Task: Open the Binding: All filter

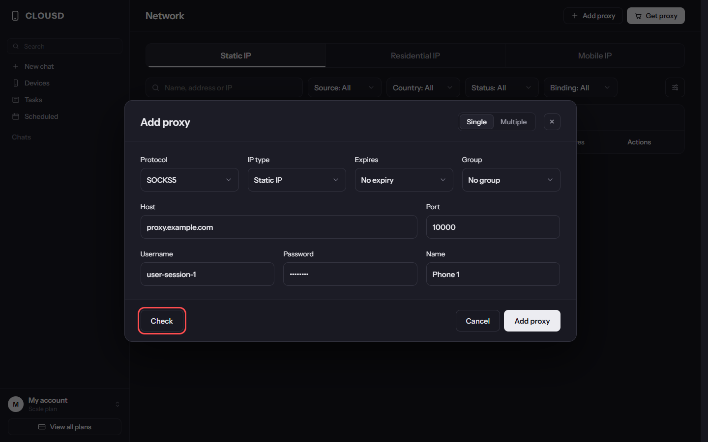Action: [x=580, y=87]
